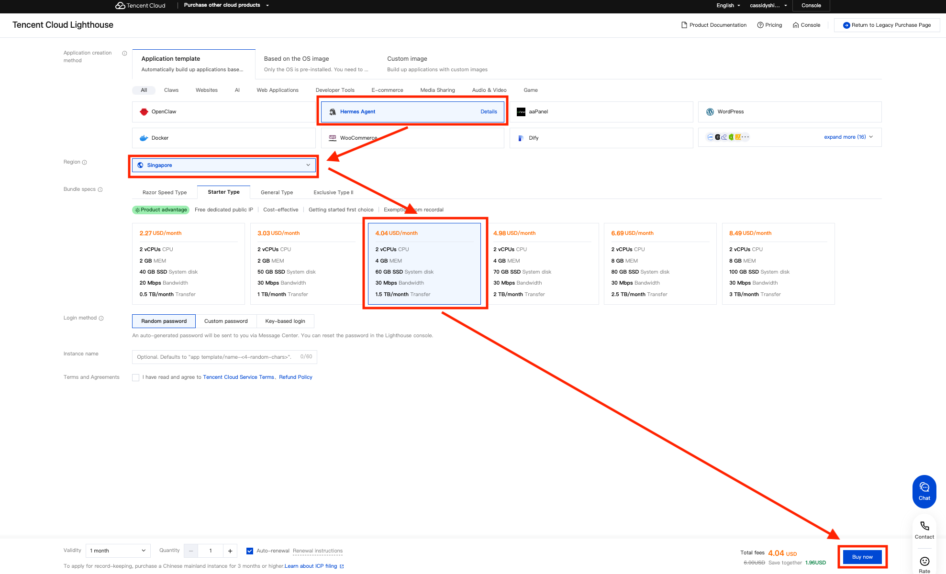
Task: Select the WooCommerce application template
Action: 412,138
